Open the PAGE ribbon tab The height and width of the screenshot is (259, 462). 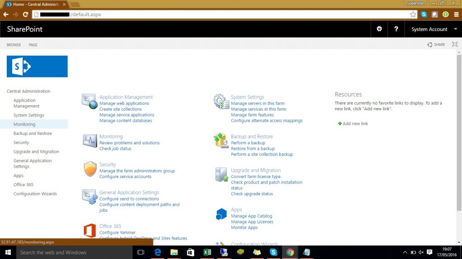click(33, 45)
